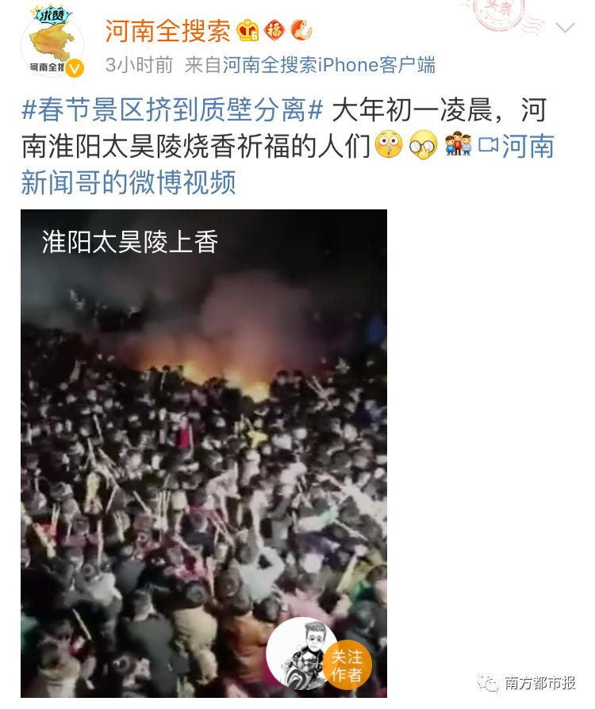Open the 河南全搜索 profile avatar
The width and height of the screenshot is (595, 709).
(52, 44)
